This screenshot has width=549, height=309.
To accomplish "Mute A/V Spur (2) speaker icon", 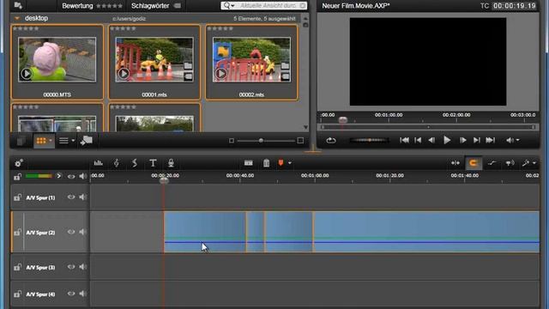I will click(x=82, y=232).
